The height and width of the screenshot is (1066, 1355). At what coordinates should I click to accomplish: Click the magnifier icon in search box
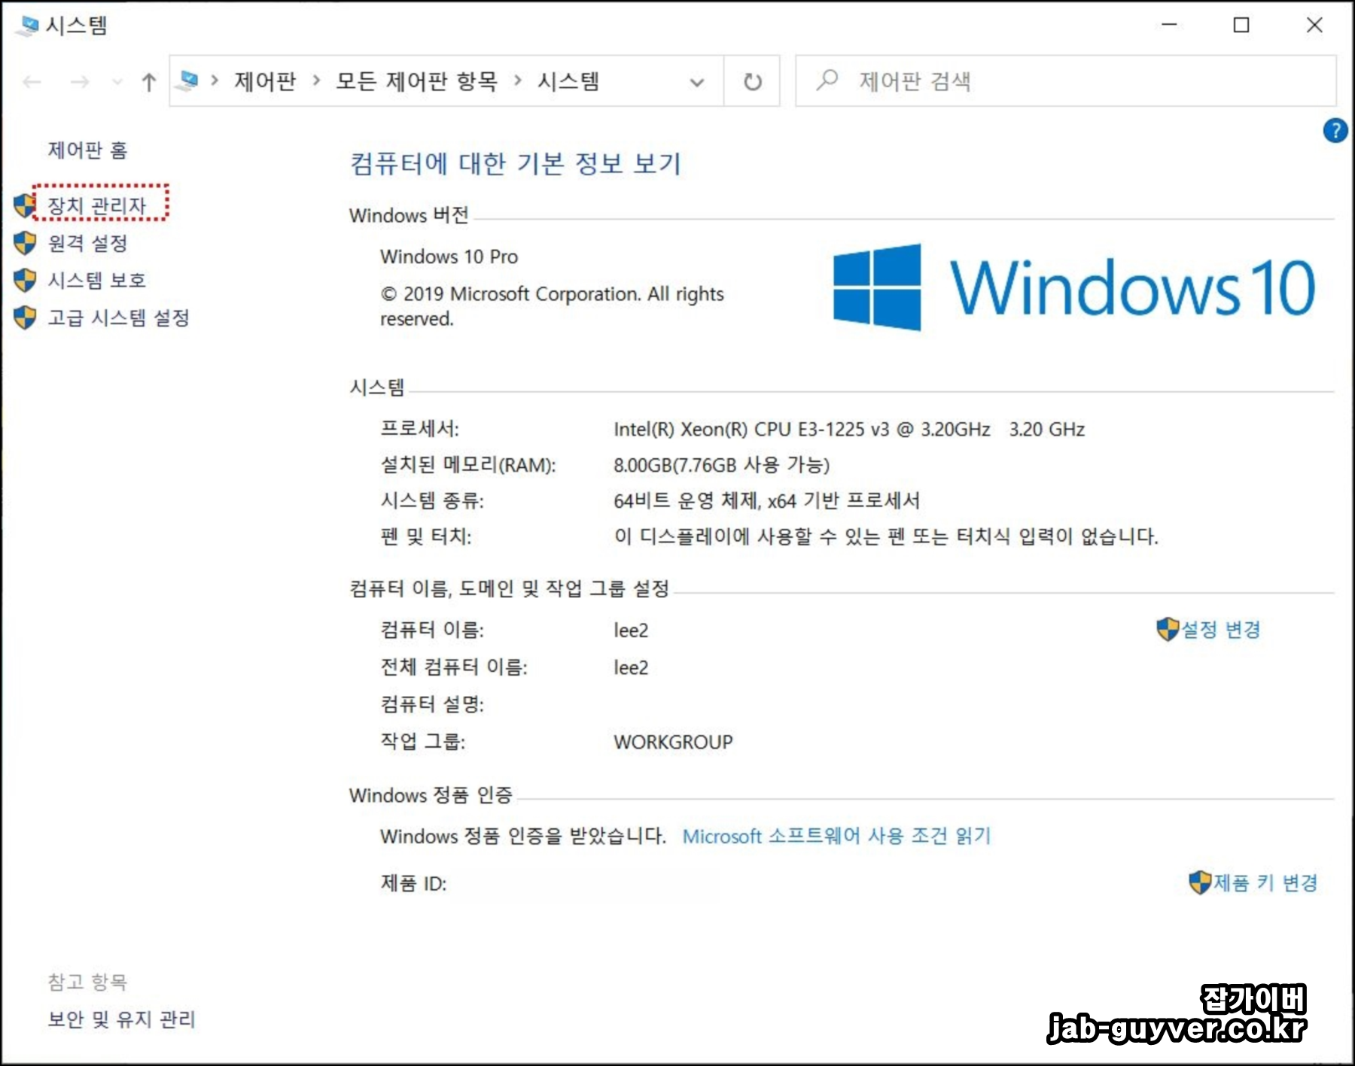click(x=827, y=80)
